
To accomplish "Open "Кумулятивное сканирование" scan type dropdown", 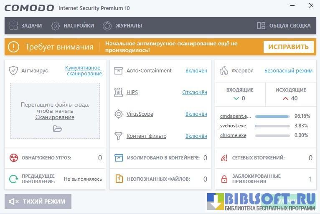I will pos(84,71).
